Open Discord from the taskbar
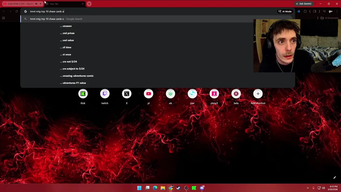 (x=202, y=188)
